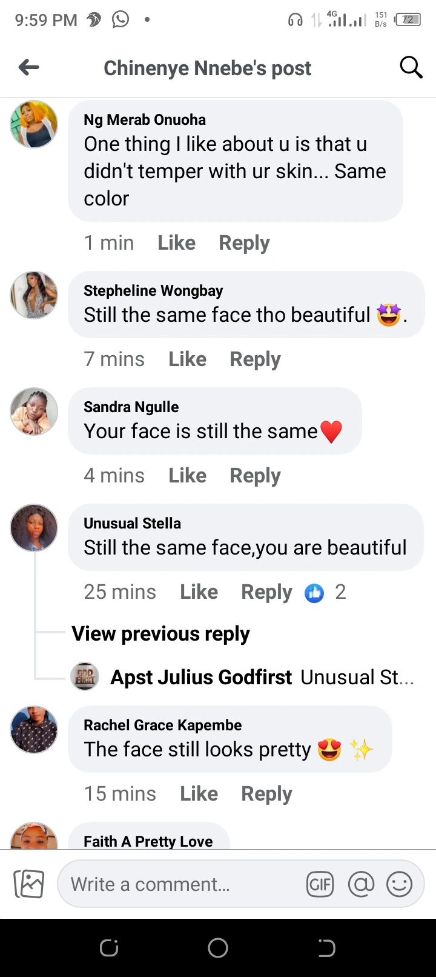Like Sandra Ngulle's comment
The image size is (436, 977).
coord(187,476)
